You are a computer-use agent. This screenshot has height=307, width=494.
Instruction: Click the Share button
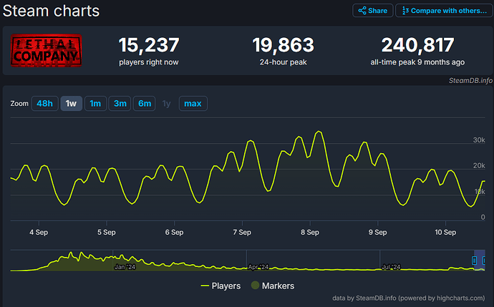click(373, 11)
